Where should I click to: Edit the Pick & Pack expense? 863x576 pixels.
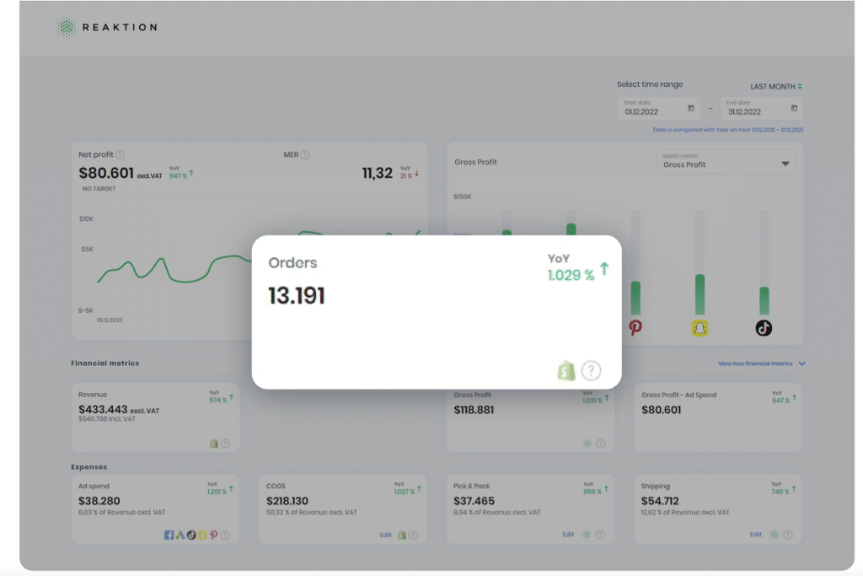(x=568, y=534)
